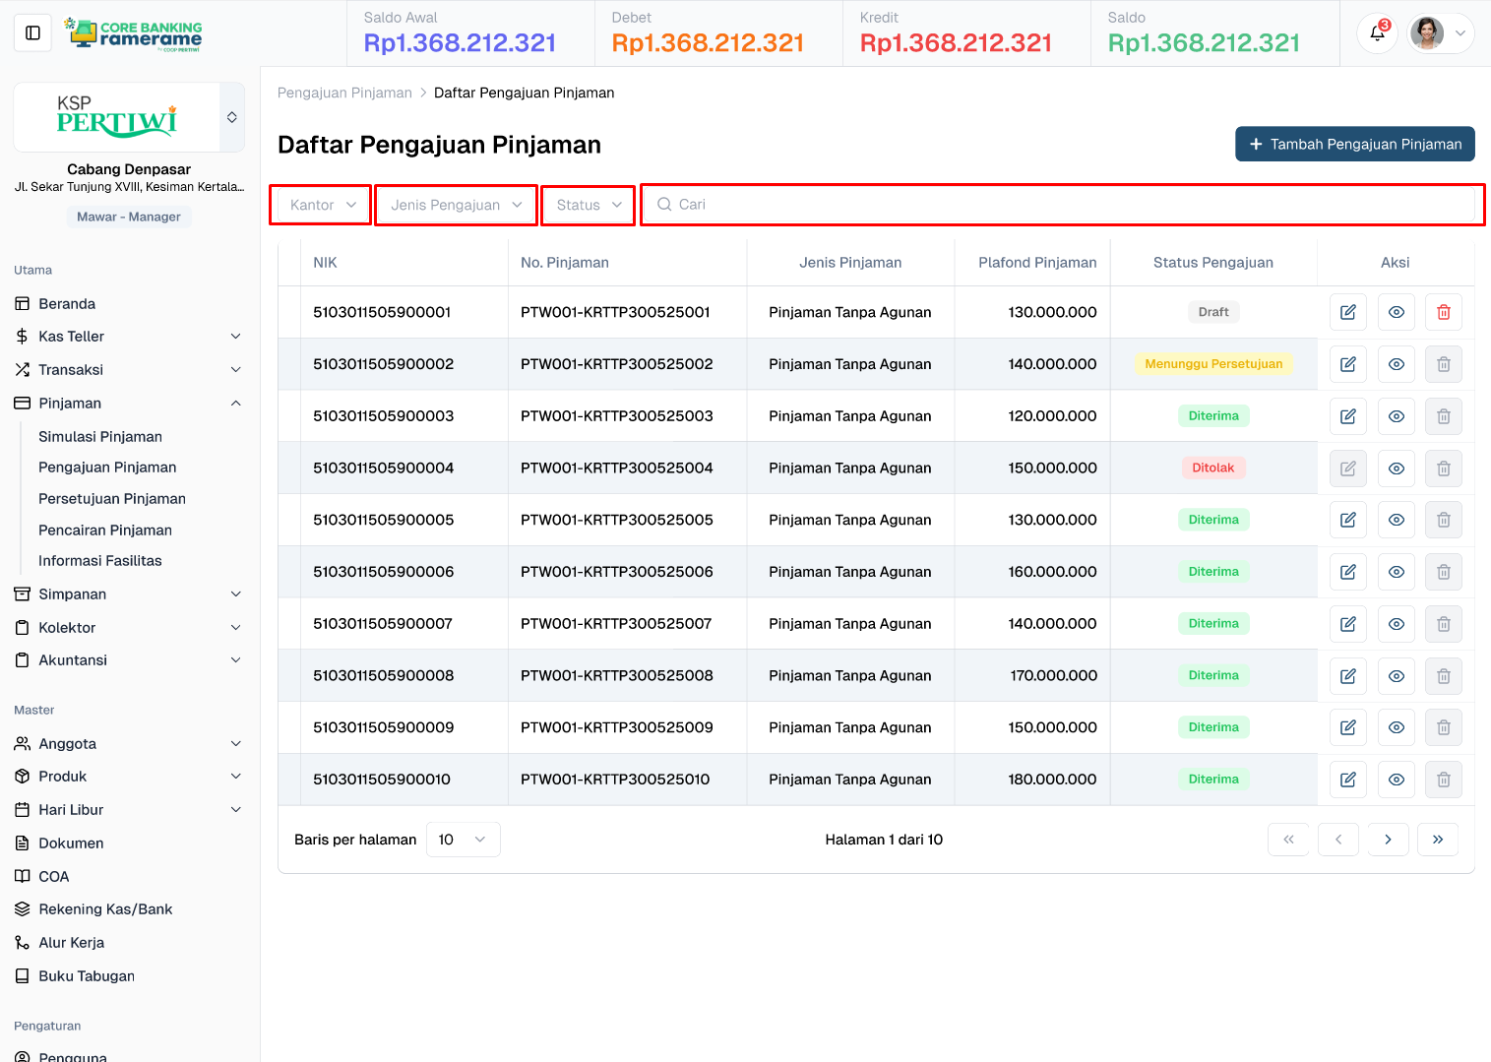The image size is (1491, 1062).
Task: Click the Pengajuan Pinjaman breadcrumb link
Action: (x=344, y=93)
